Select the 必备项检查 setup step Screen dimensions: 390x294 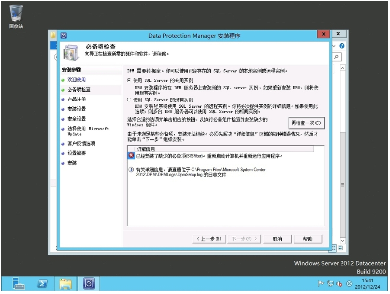[x=79, y=90]
